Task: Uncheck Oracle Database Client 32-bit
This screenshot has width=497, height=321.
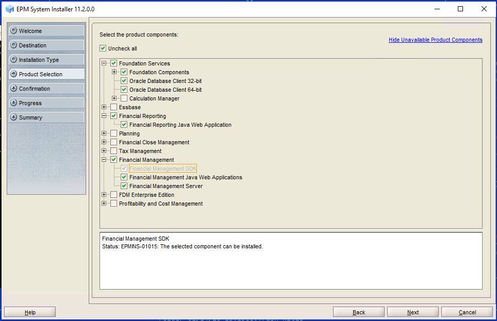Action: [x=124, y=81]
